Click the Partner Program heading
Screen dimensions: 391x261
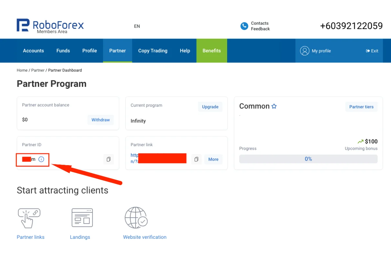(51, 84)
